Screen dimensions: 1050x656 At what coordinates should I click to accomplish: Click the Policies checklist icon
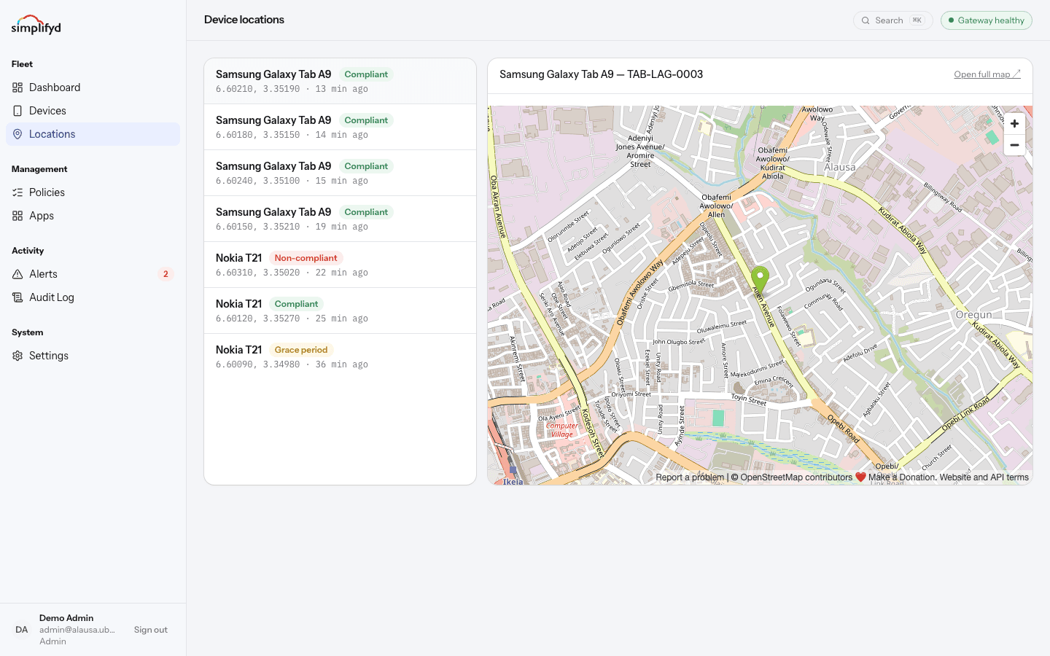click(x=17, y=192)
